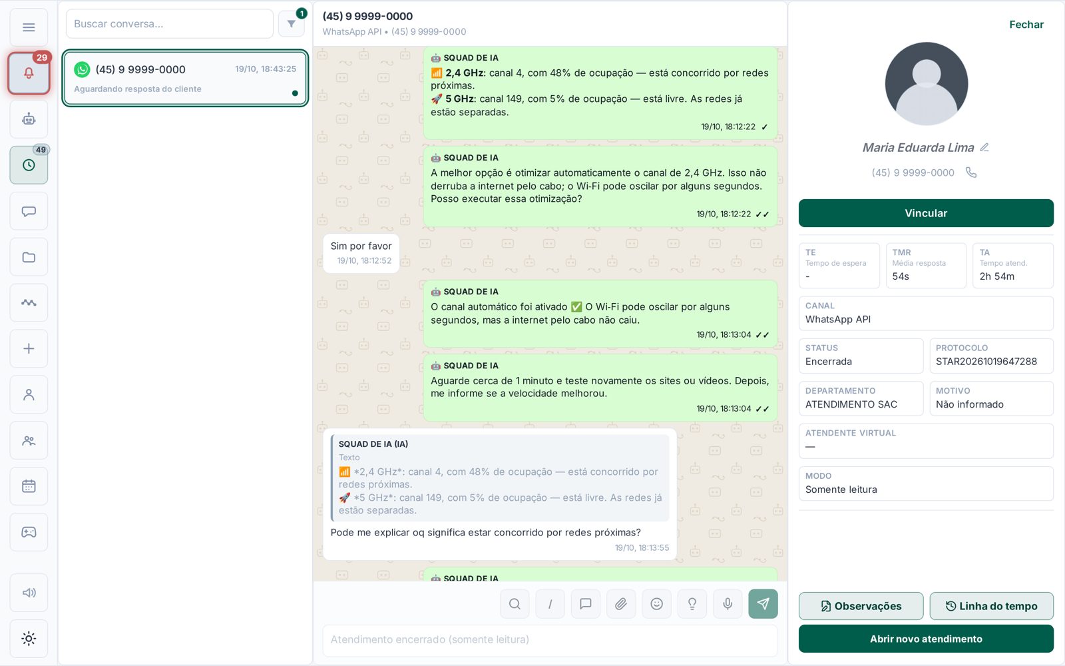Screen dimensions: 1065x666
Task: Open the single person contact icon
Action: 29,394
